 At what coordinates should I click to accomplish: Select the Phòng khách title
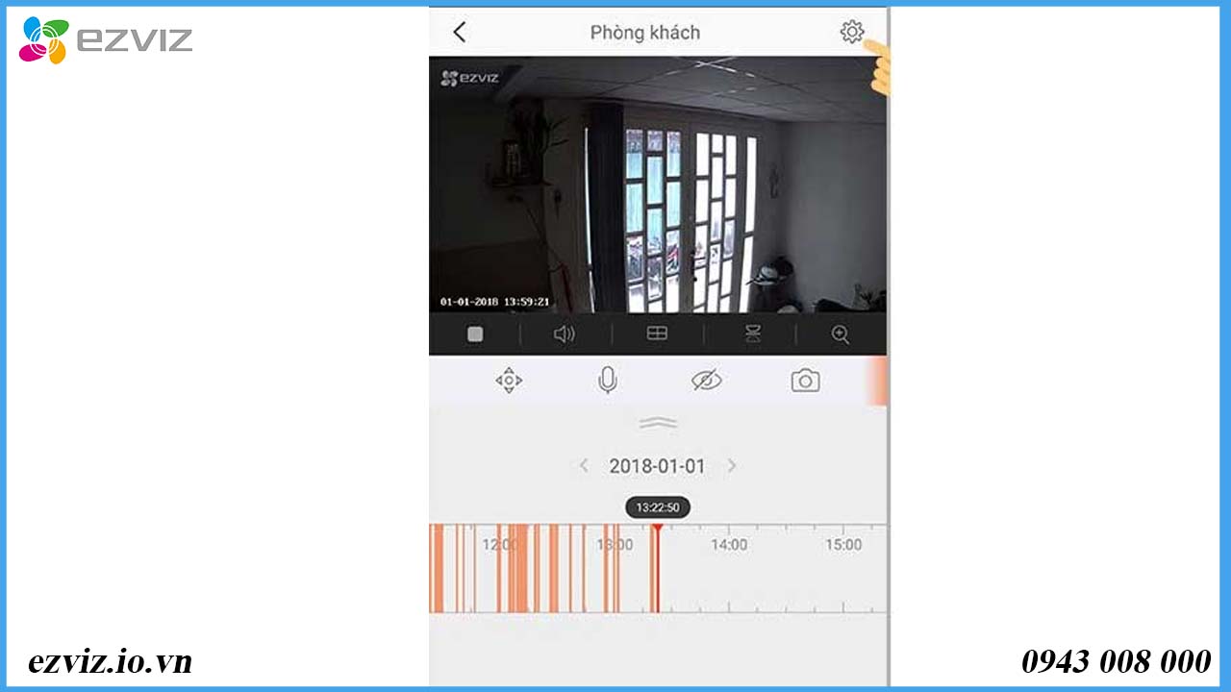pyautogui.click(x=645, y=33)
